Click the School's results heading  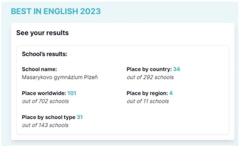click(x=44, y=54)
